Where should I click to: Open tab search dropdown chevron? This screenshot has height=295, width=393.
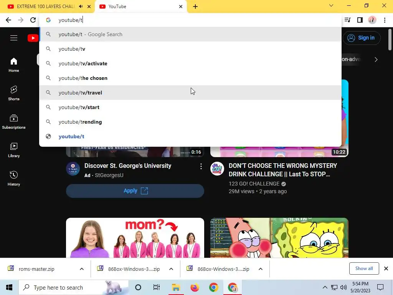click(331, 5)
